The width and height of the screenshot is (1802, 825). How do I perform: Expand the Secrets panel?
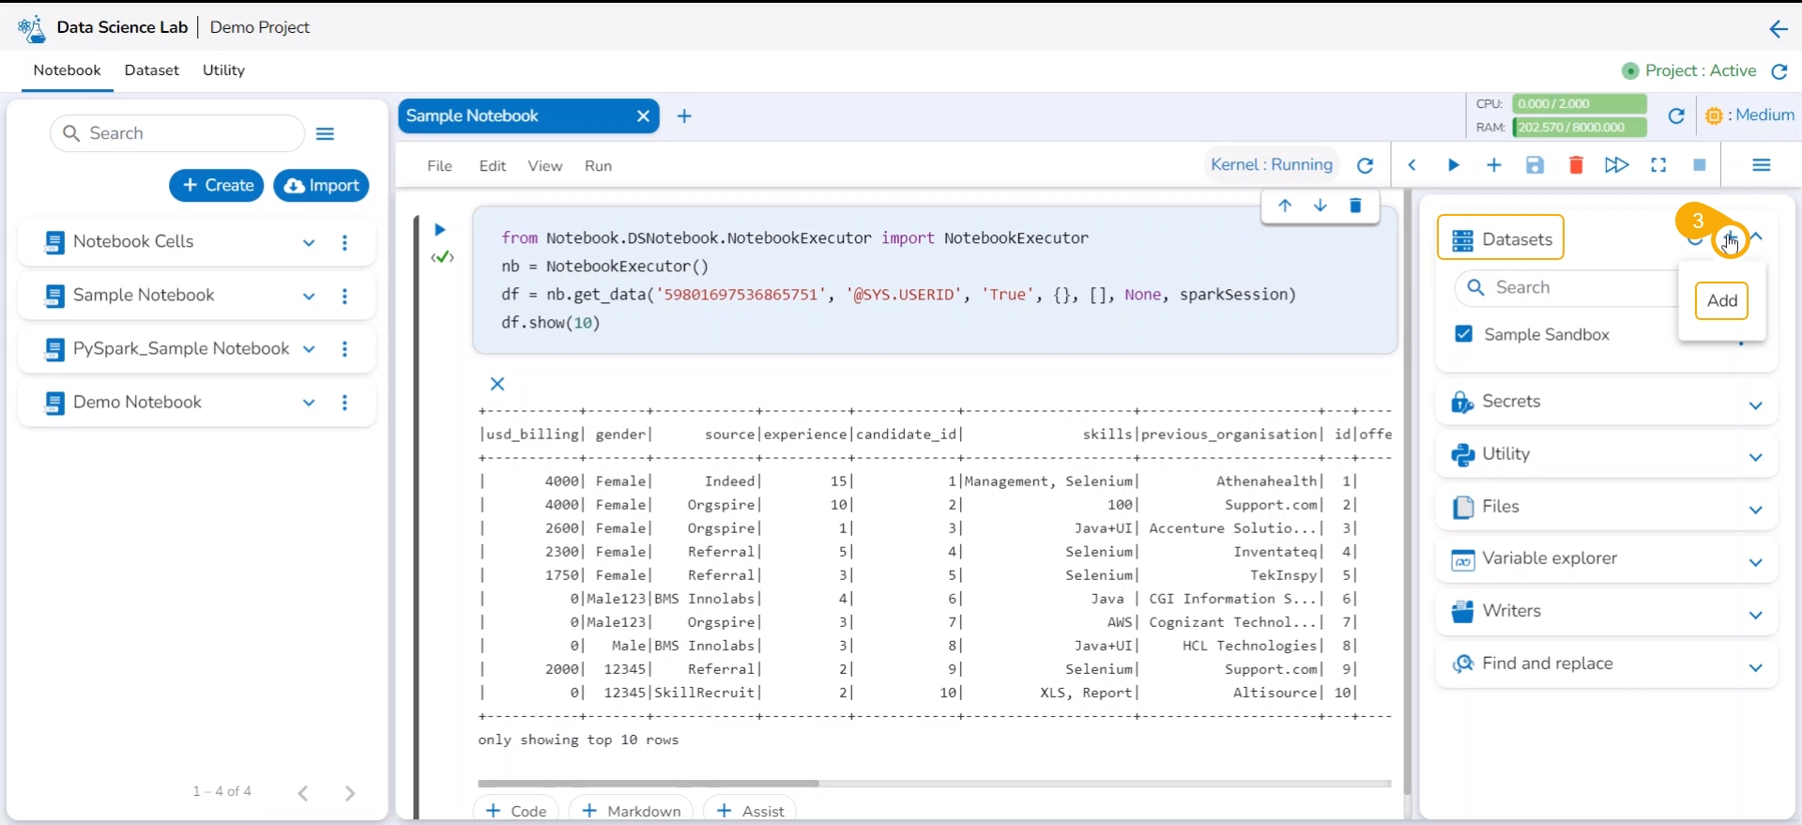pyautogui.click(x=1755, y=405)
